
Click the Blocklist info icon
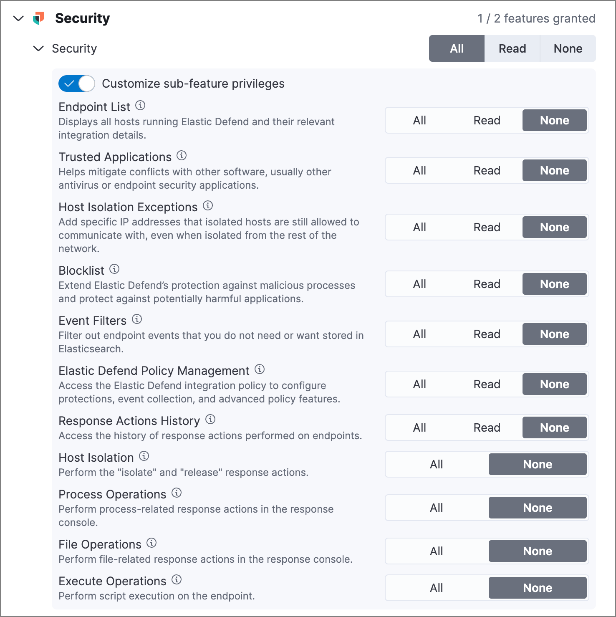(114, 269)
